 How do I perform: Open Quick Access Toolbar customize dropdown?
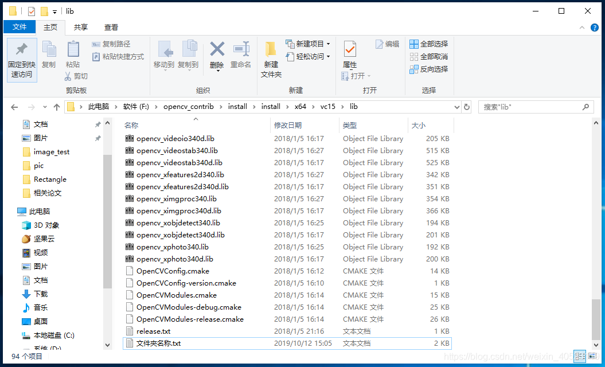coord(55,11)
